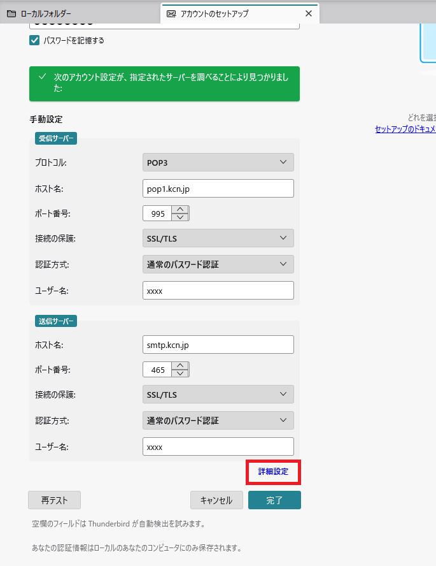
Task: Open the incoming プロトコル POP3 dropdown
Action: coord(218,163)
